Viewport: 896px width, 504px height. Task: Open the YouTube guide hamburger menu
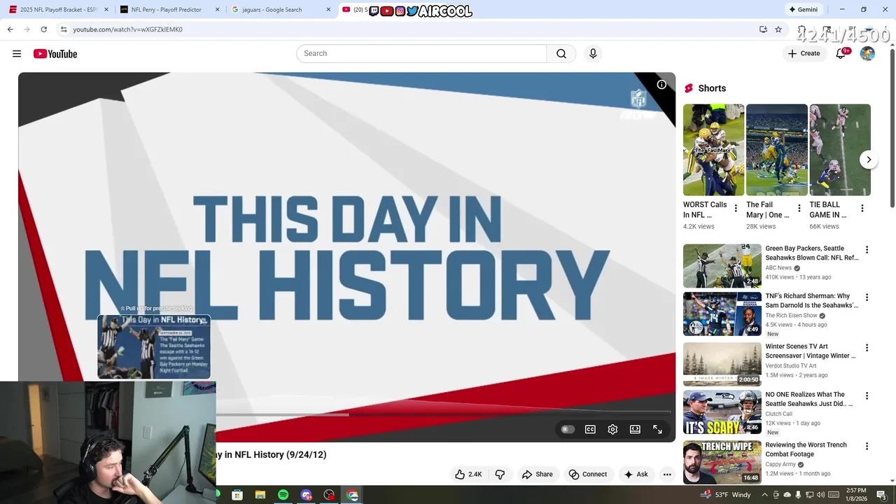(17, 54)
